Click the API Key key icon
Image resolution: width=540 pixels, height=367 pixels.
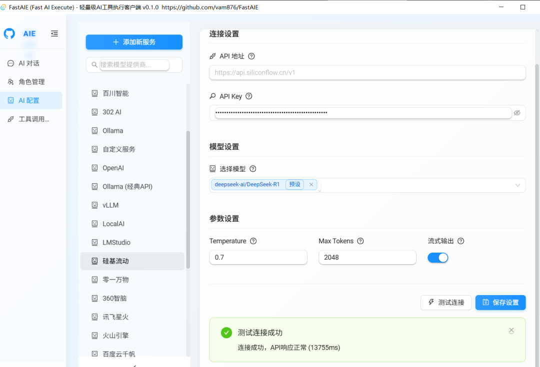click(212, 96)
